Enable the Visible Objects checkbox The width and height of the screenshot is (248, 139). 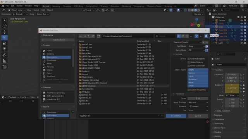pyautogui.click(x=189, y=62)
